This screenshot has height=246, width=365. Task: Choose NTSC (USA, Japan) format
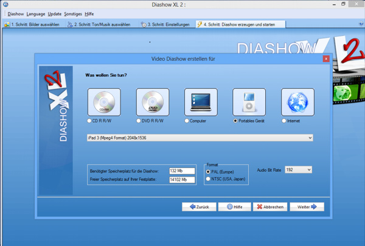[226, 179]
